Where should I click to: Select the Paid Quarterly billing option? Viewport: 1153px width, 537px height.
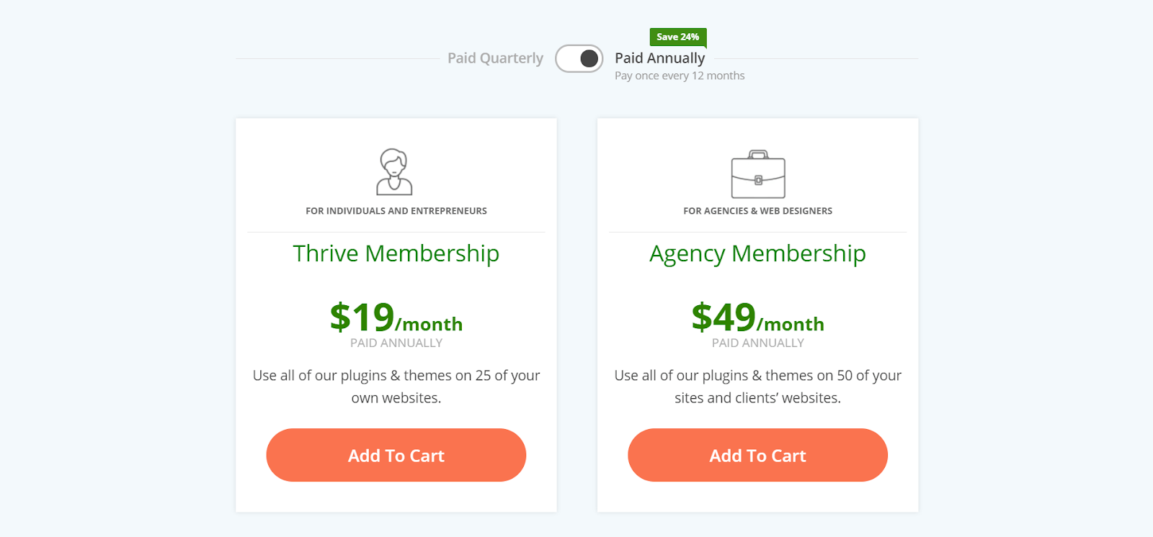(495, 58)
